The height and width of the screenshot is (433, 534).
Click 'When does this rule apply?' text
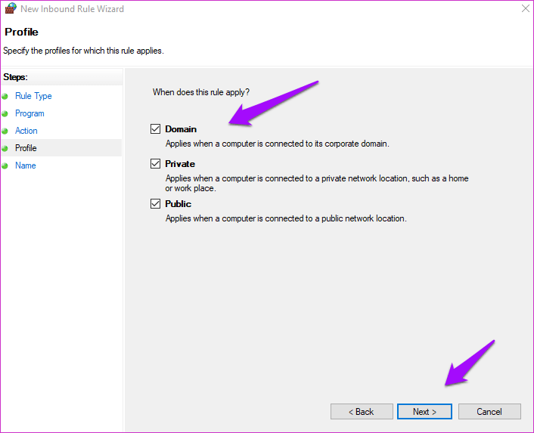[x=201, y=92]
